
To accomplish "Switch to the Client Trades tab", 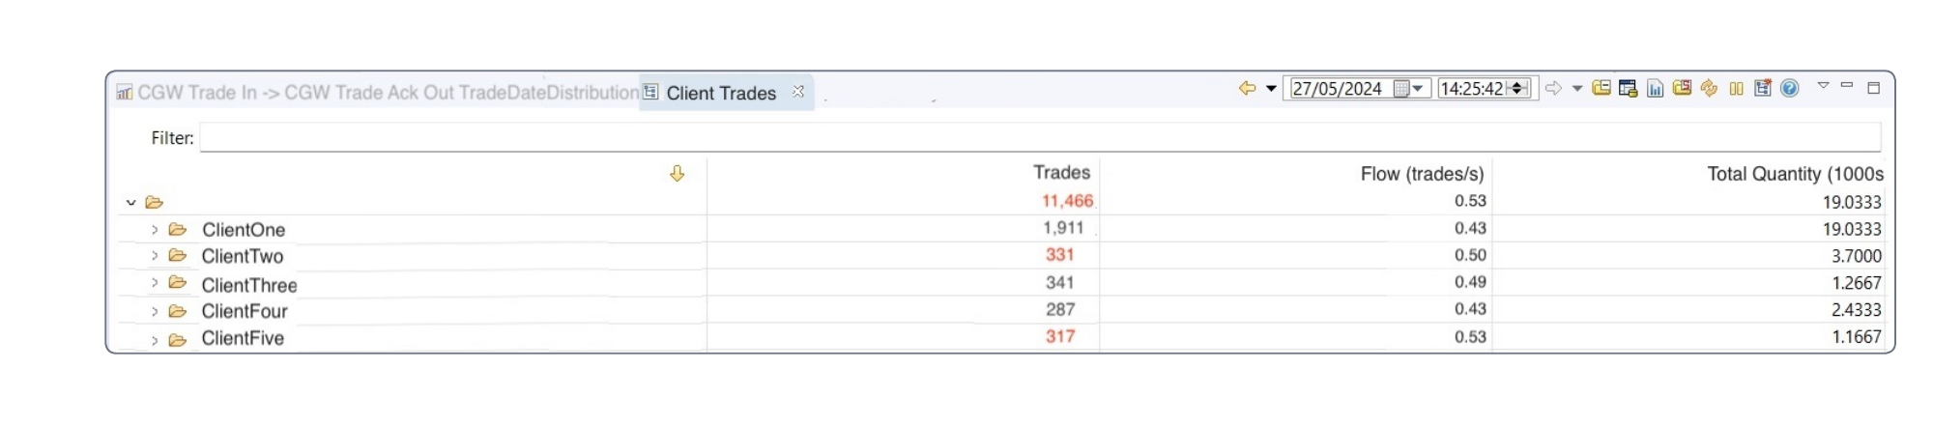I will pos(720,93).
